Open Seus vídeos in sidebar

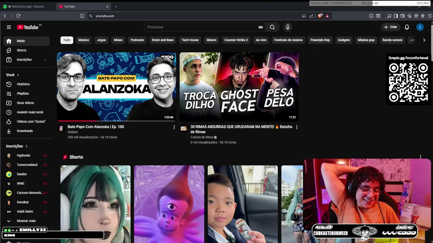[26, 103]
